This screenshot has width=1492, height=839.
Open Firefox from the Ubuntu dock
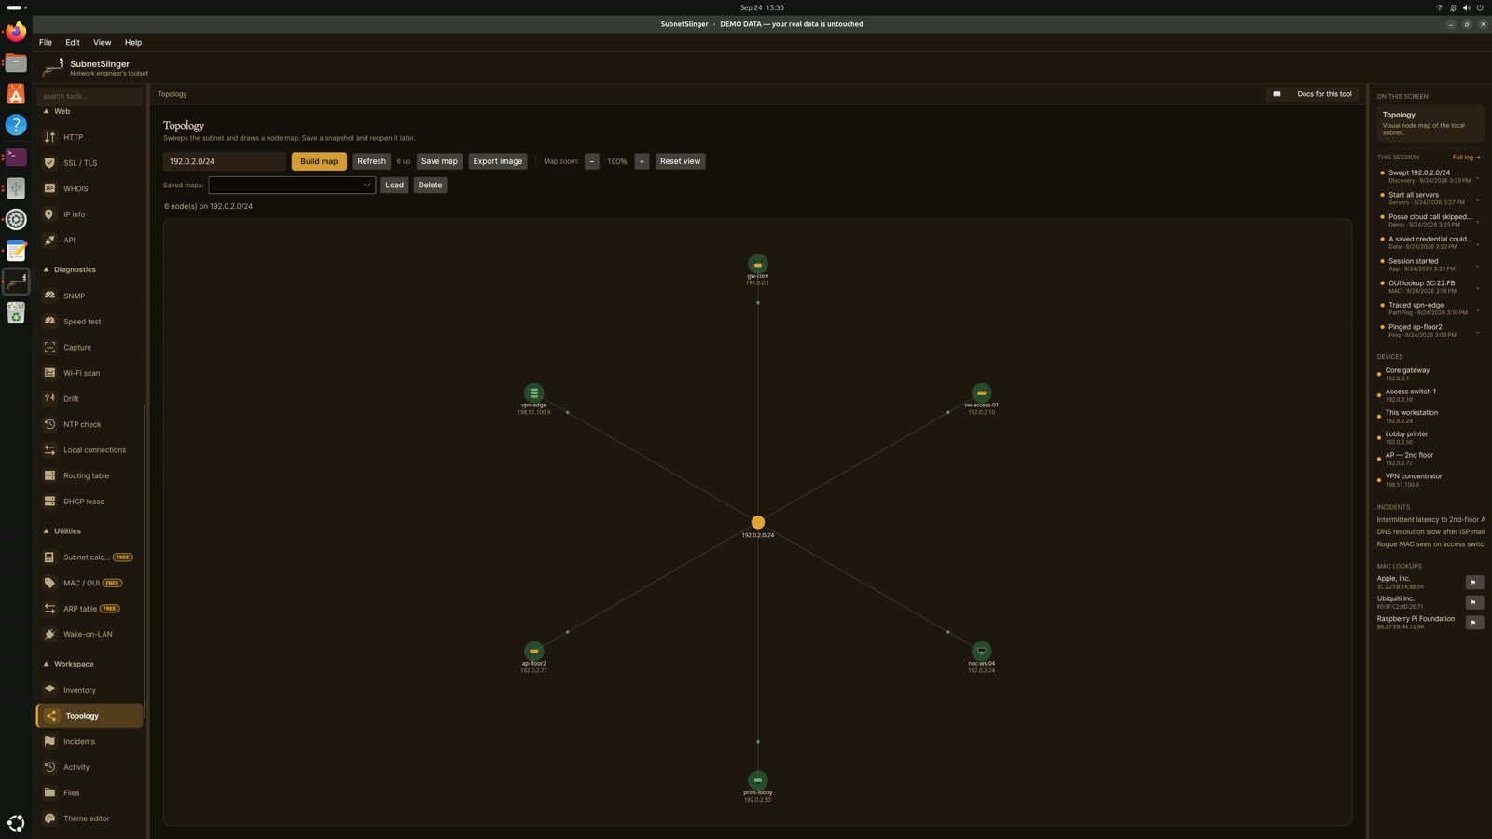point(16,31)
